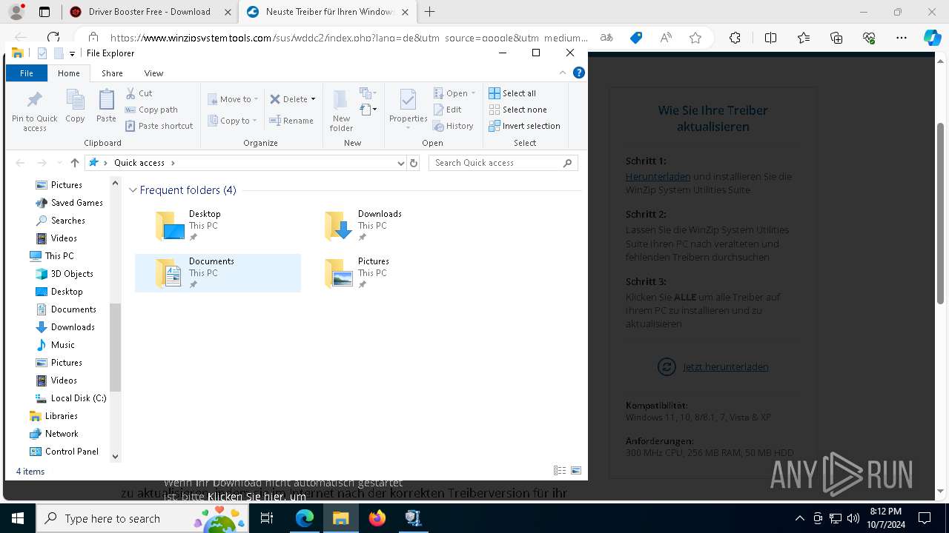Select Network in navigation pane
Viewport: 949px width, 533px height.
pyautogui.click(x=53, y=434)
